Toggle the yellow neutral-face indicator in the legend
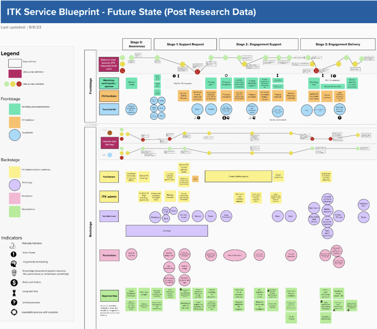The height and width of the screenshot is (329, 377). [x=13, y=84]
